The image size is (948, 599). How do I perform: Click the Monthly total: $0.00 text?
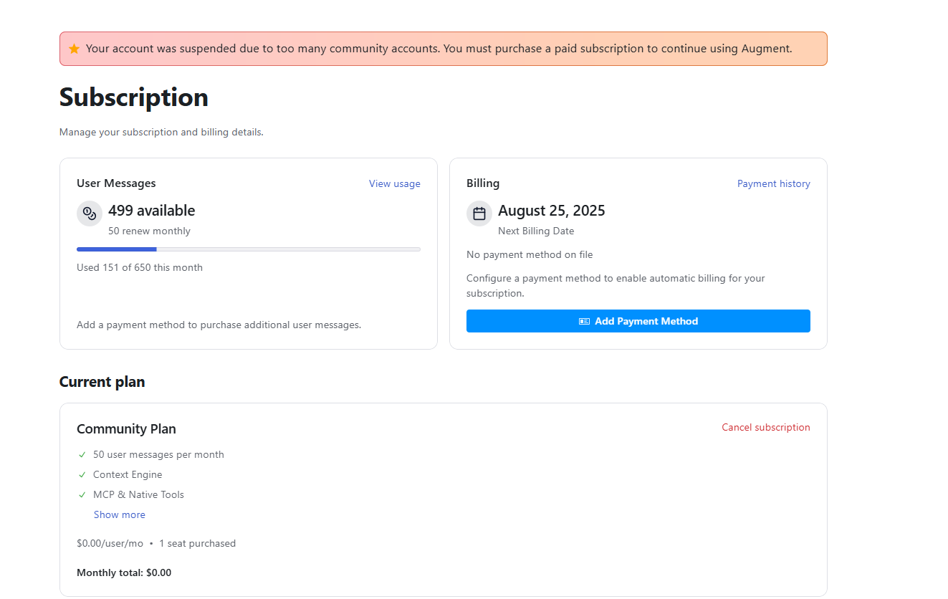tap(124, 572)
